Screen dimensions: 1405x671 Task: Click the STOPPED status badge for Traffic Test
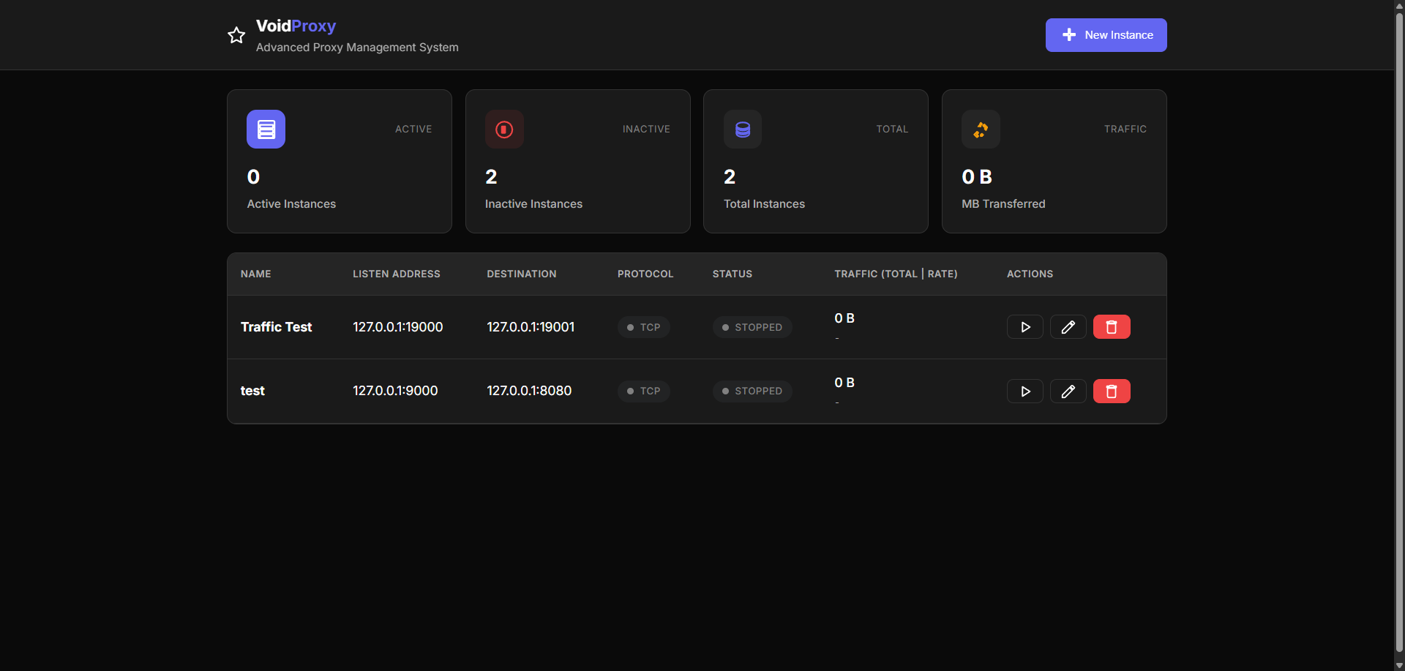click(752, 327)
